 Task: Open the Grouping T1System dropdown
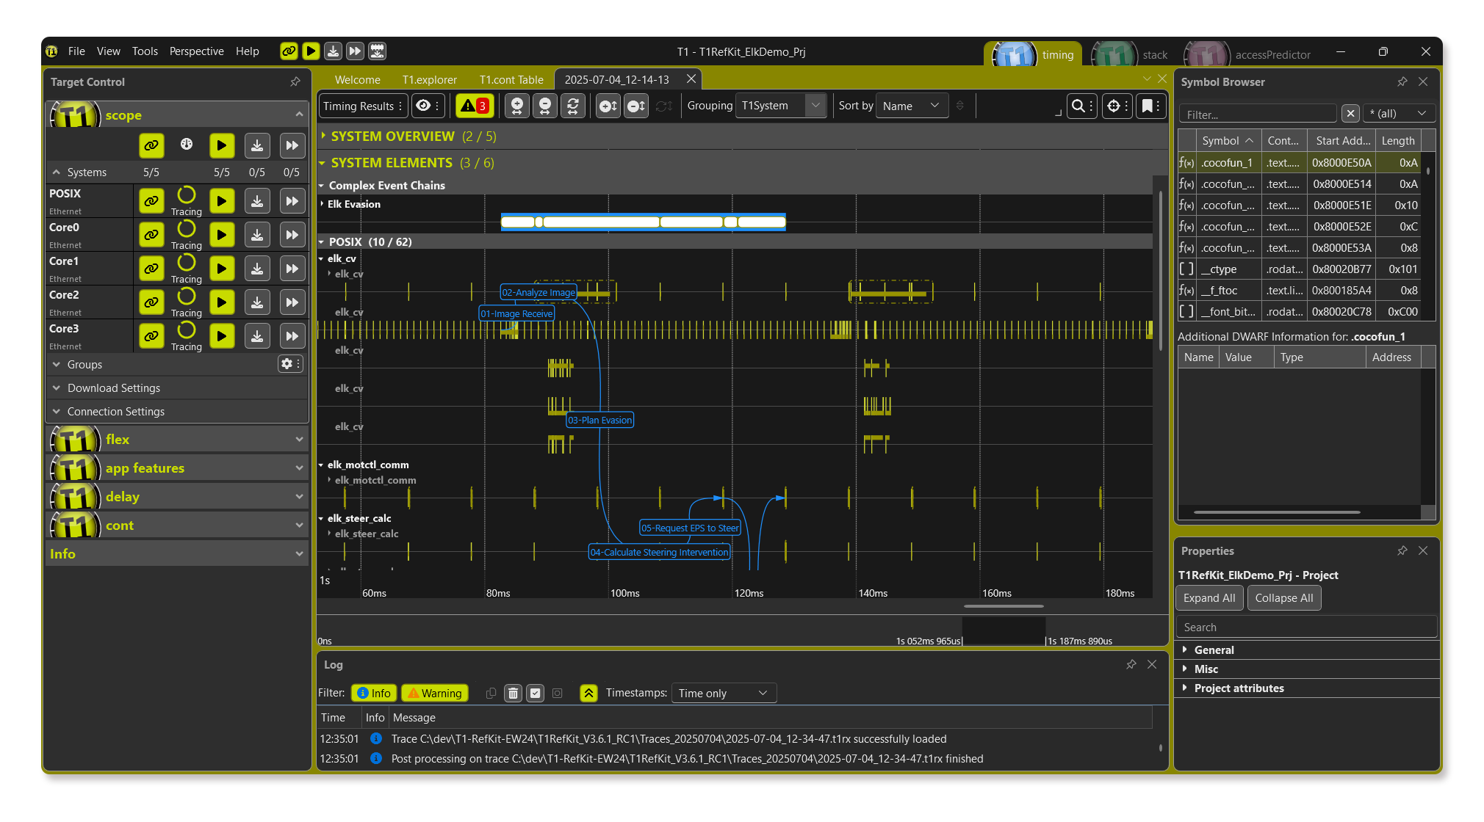click(x=781, y=106)
